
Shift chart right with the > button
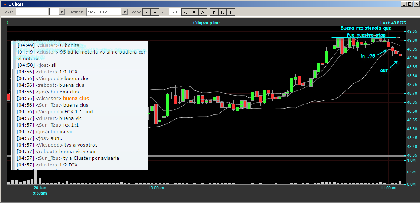point(203,12)
